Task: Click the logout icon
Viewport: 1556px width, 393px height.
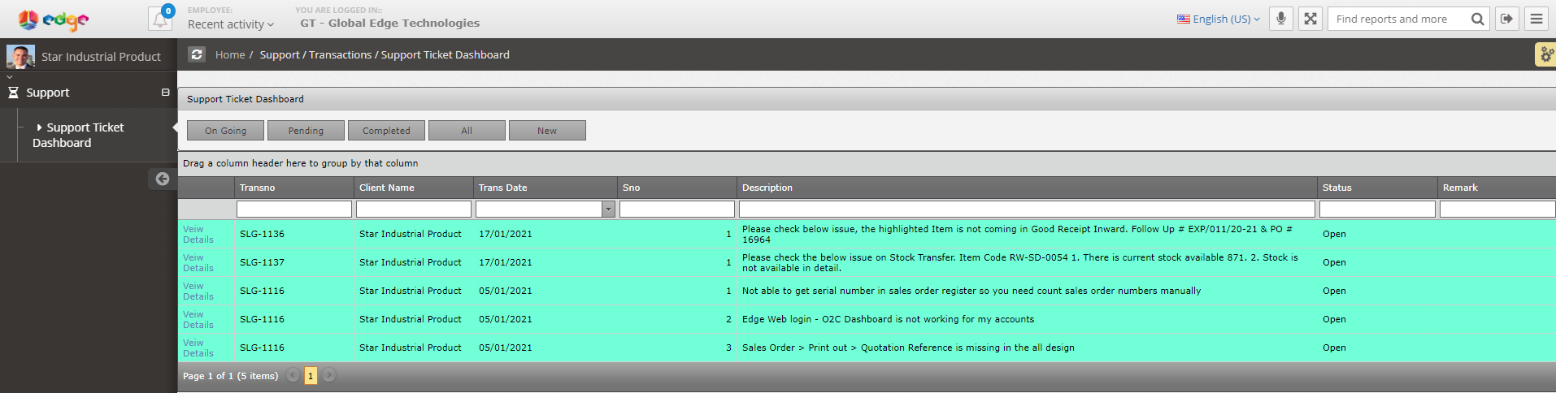Action: click(1507, 19)
